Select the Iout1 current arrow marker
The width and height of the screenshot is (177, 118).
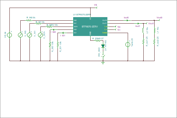tap(138, 24)
